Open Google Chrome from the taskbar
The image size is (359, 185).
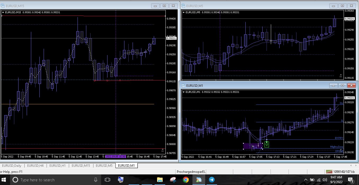(186, 180)
